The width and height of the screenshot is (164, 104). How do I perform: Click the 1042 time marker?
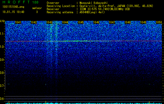[34, 22]
